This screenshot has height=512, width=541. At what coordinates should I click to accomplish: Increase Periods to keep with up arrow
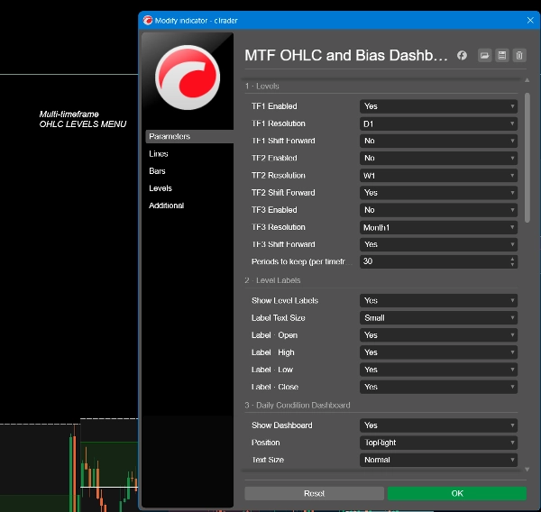click(512, 259)
